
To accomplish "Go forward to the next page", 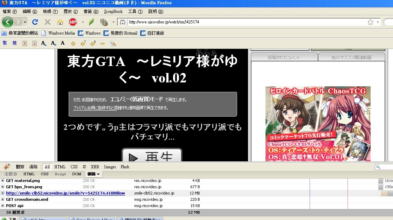I will click(x=18, y=22).
